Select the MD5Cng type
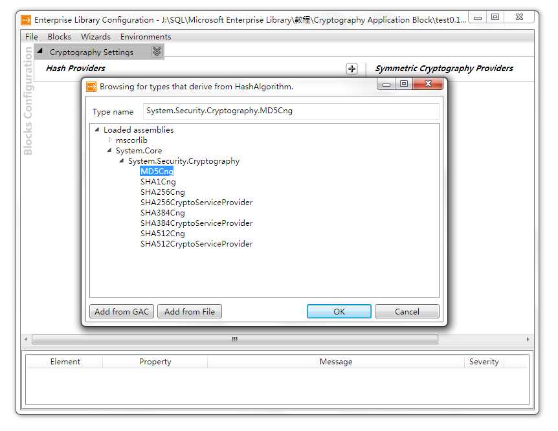Image resolution: width=558 pixels, height=431 pixels. click(x=157, y=171)
